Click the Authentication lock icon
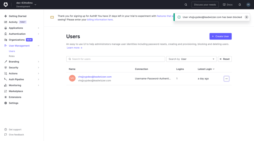254x141 pixels. tap(6, 34)
